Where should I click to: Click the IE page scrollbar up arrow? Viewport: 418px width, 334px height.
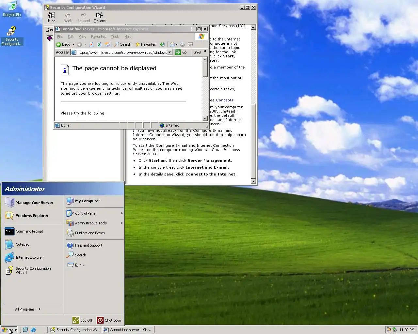[205, 60]
